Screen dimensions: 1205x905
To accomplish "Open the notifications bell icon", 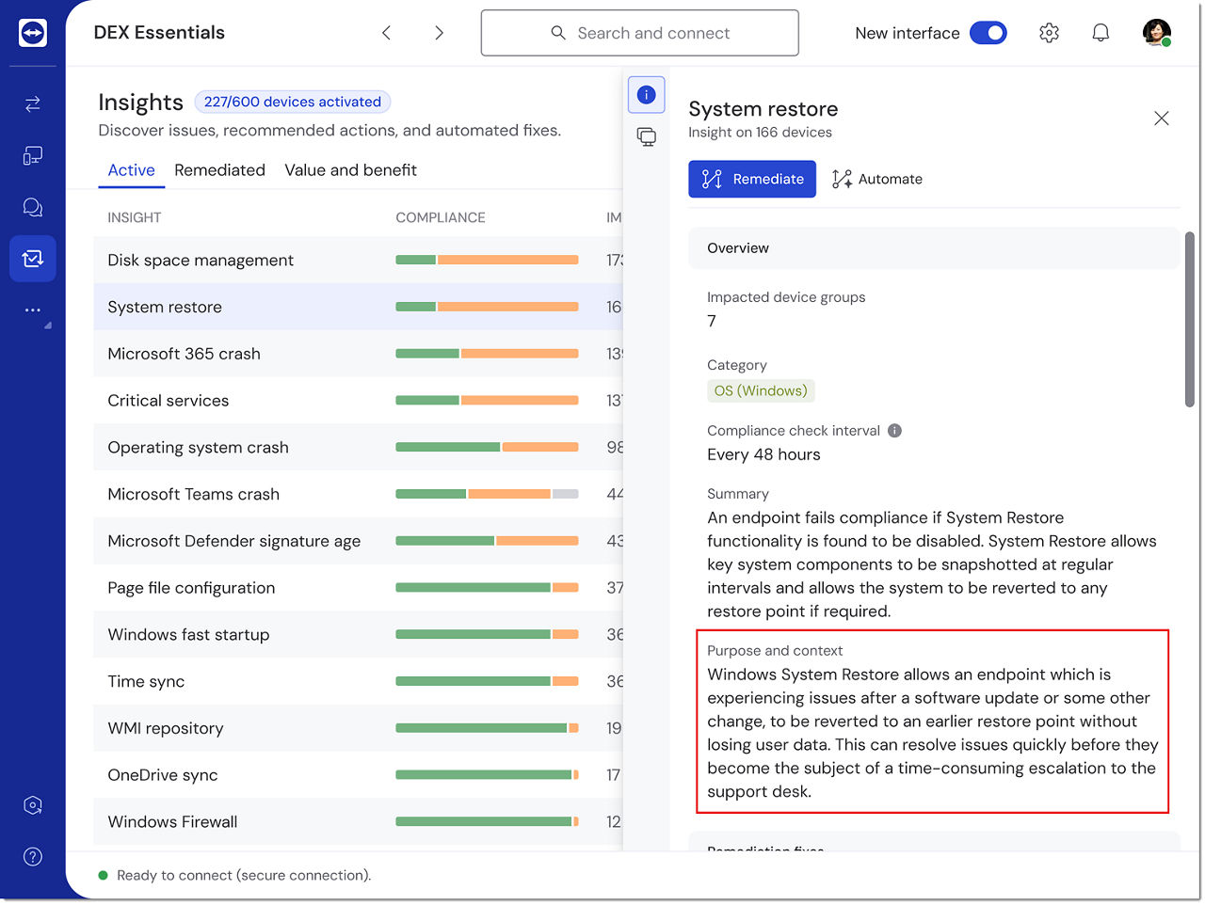I will (x=1101, y=33).
